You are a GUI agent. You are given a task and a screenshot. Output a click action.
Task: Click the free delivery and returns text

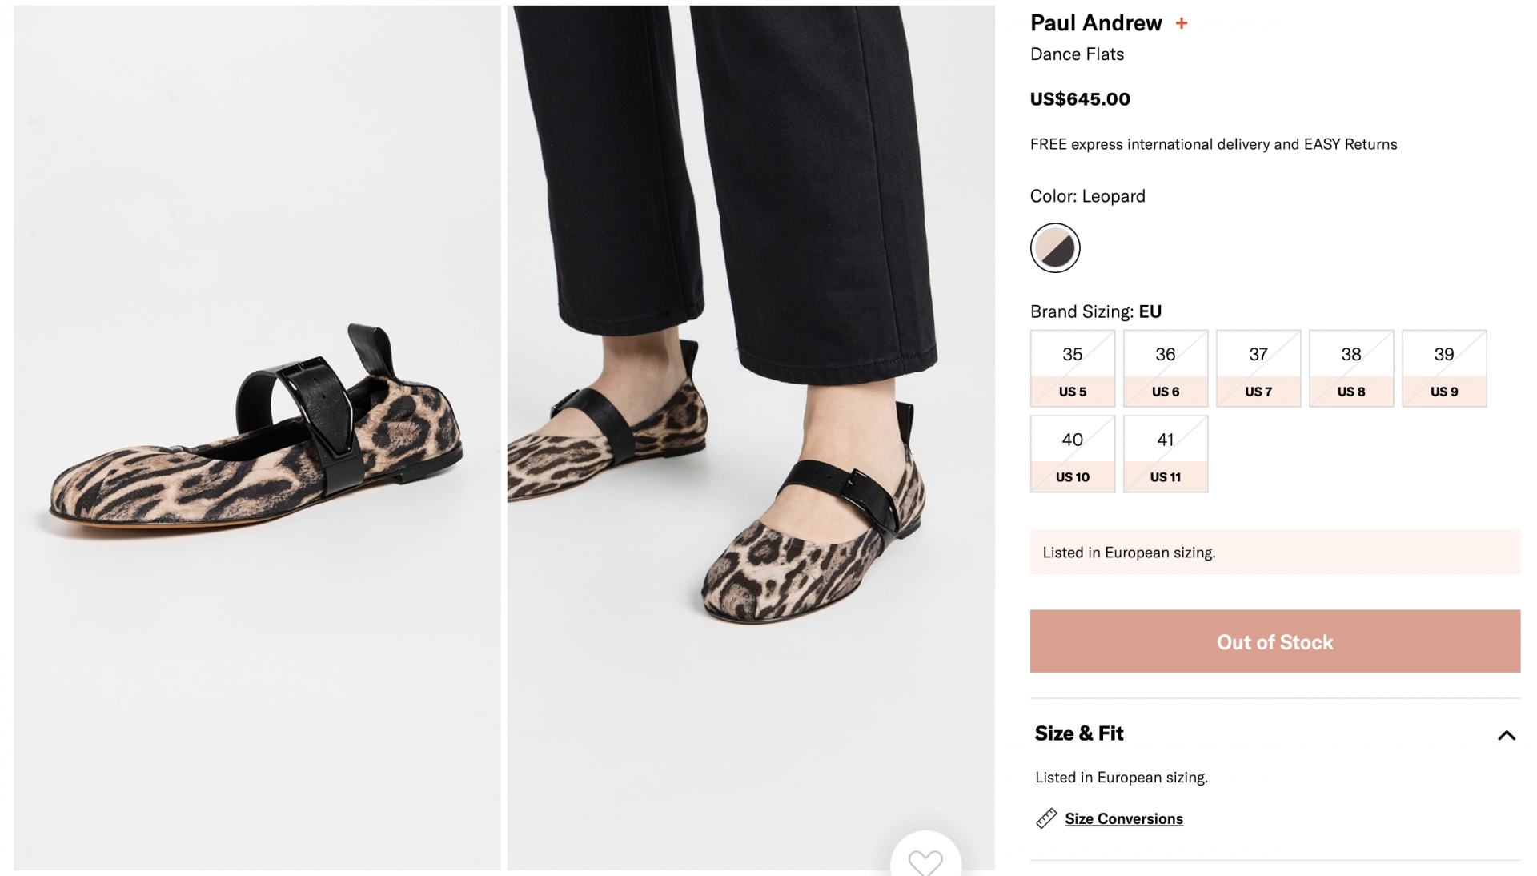pyautogui.click(x=1213, y=144)
